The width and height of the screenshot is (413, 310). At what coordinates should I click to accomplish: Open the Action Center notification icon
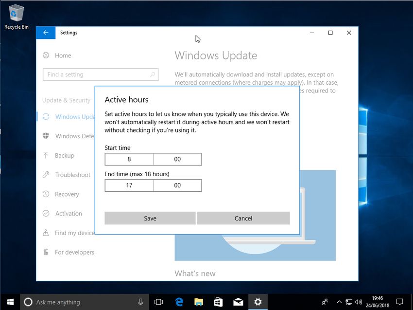[400, 302]
